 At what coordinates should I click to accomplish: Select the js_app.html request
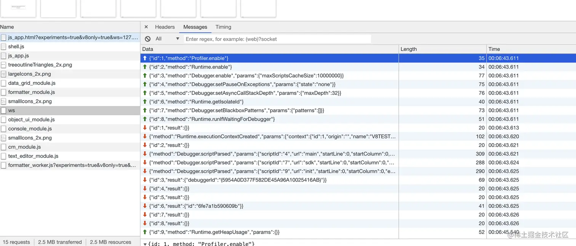[70, 38]
